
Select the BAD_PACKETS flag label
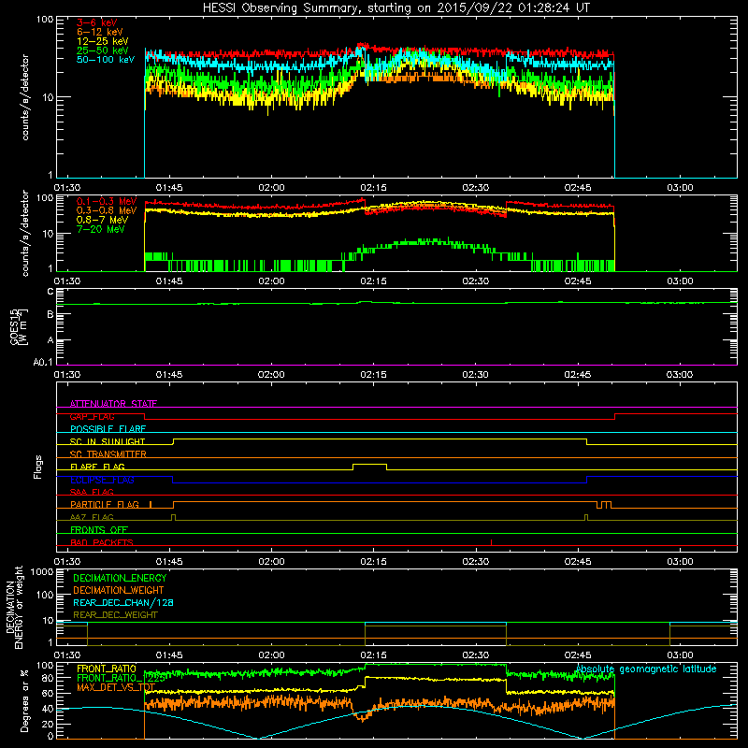(x=102, y=542)
